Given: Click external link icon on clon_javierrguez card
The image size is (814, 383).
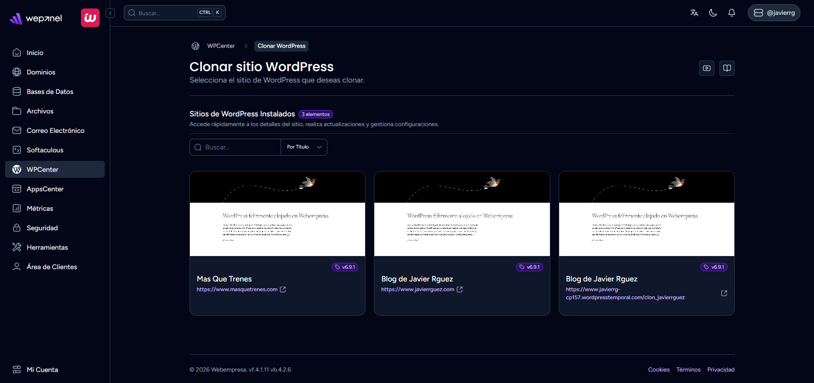Looking at the screenshot, I should click(x=724, y=293).
